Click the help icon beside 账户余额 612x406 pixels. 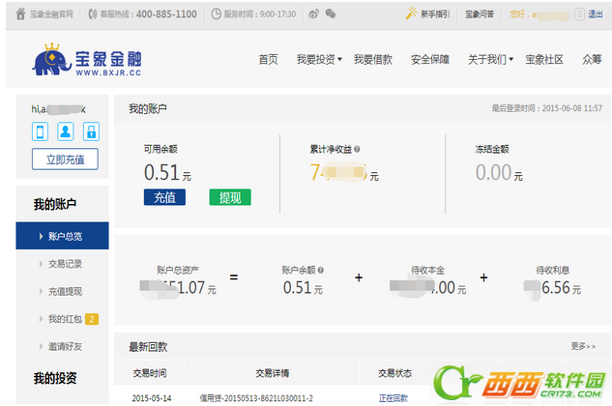click(x=320, y=270)
